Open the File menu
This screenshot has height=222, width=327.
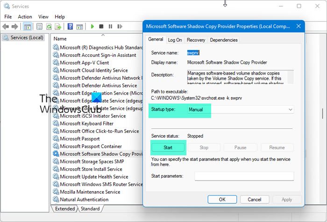pyautogui.click(x=8, y=17)
